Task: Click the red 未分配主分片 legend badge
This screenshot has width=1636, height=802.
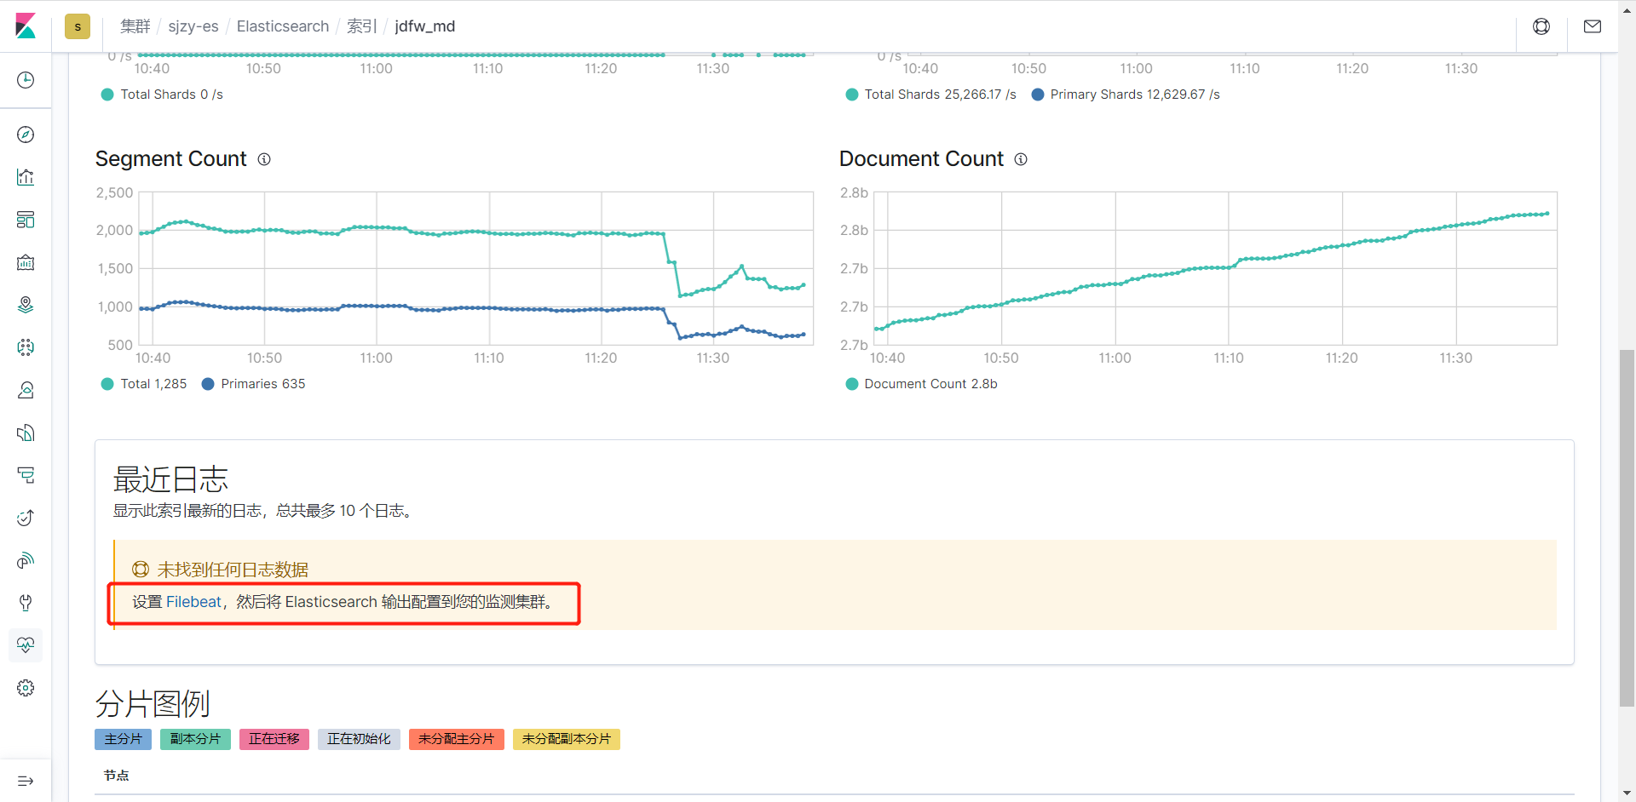Action: click(x=456, y=739)
